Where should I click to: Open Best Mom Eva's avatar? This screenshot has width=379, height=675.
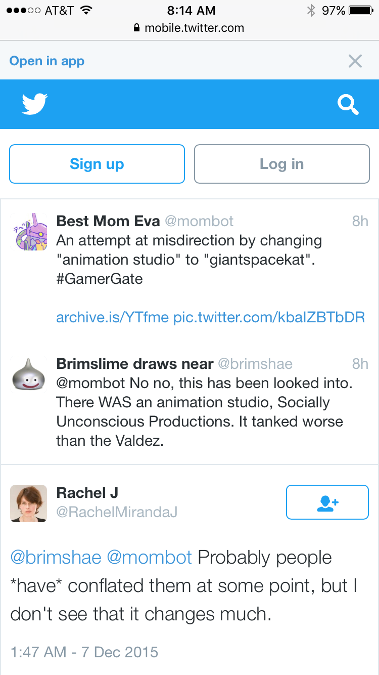point(29,232)
